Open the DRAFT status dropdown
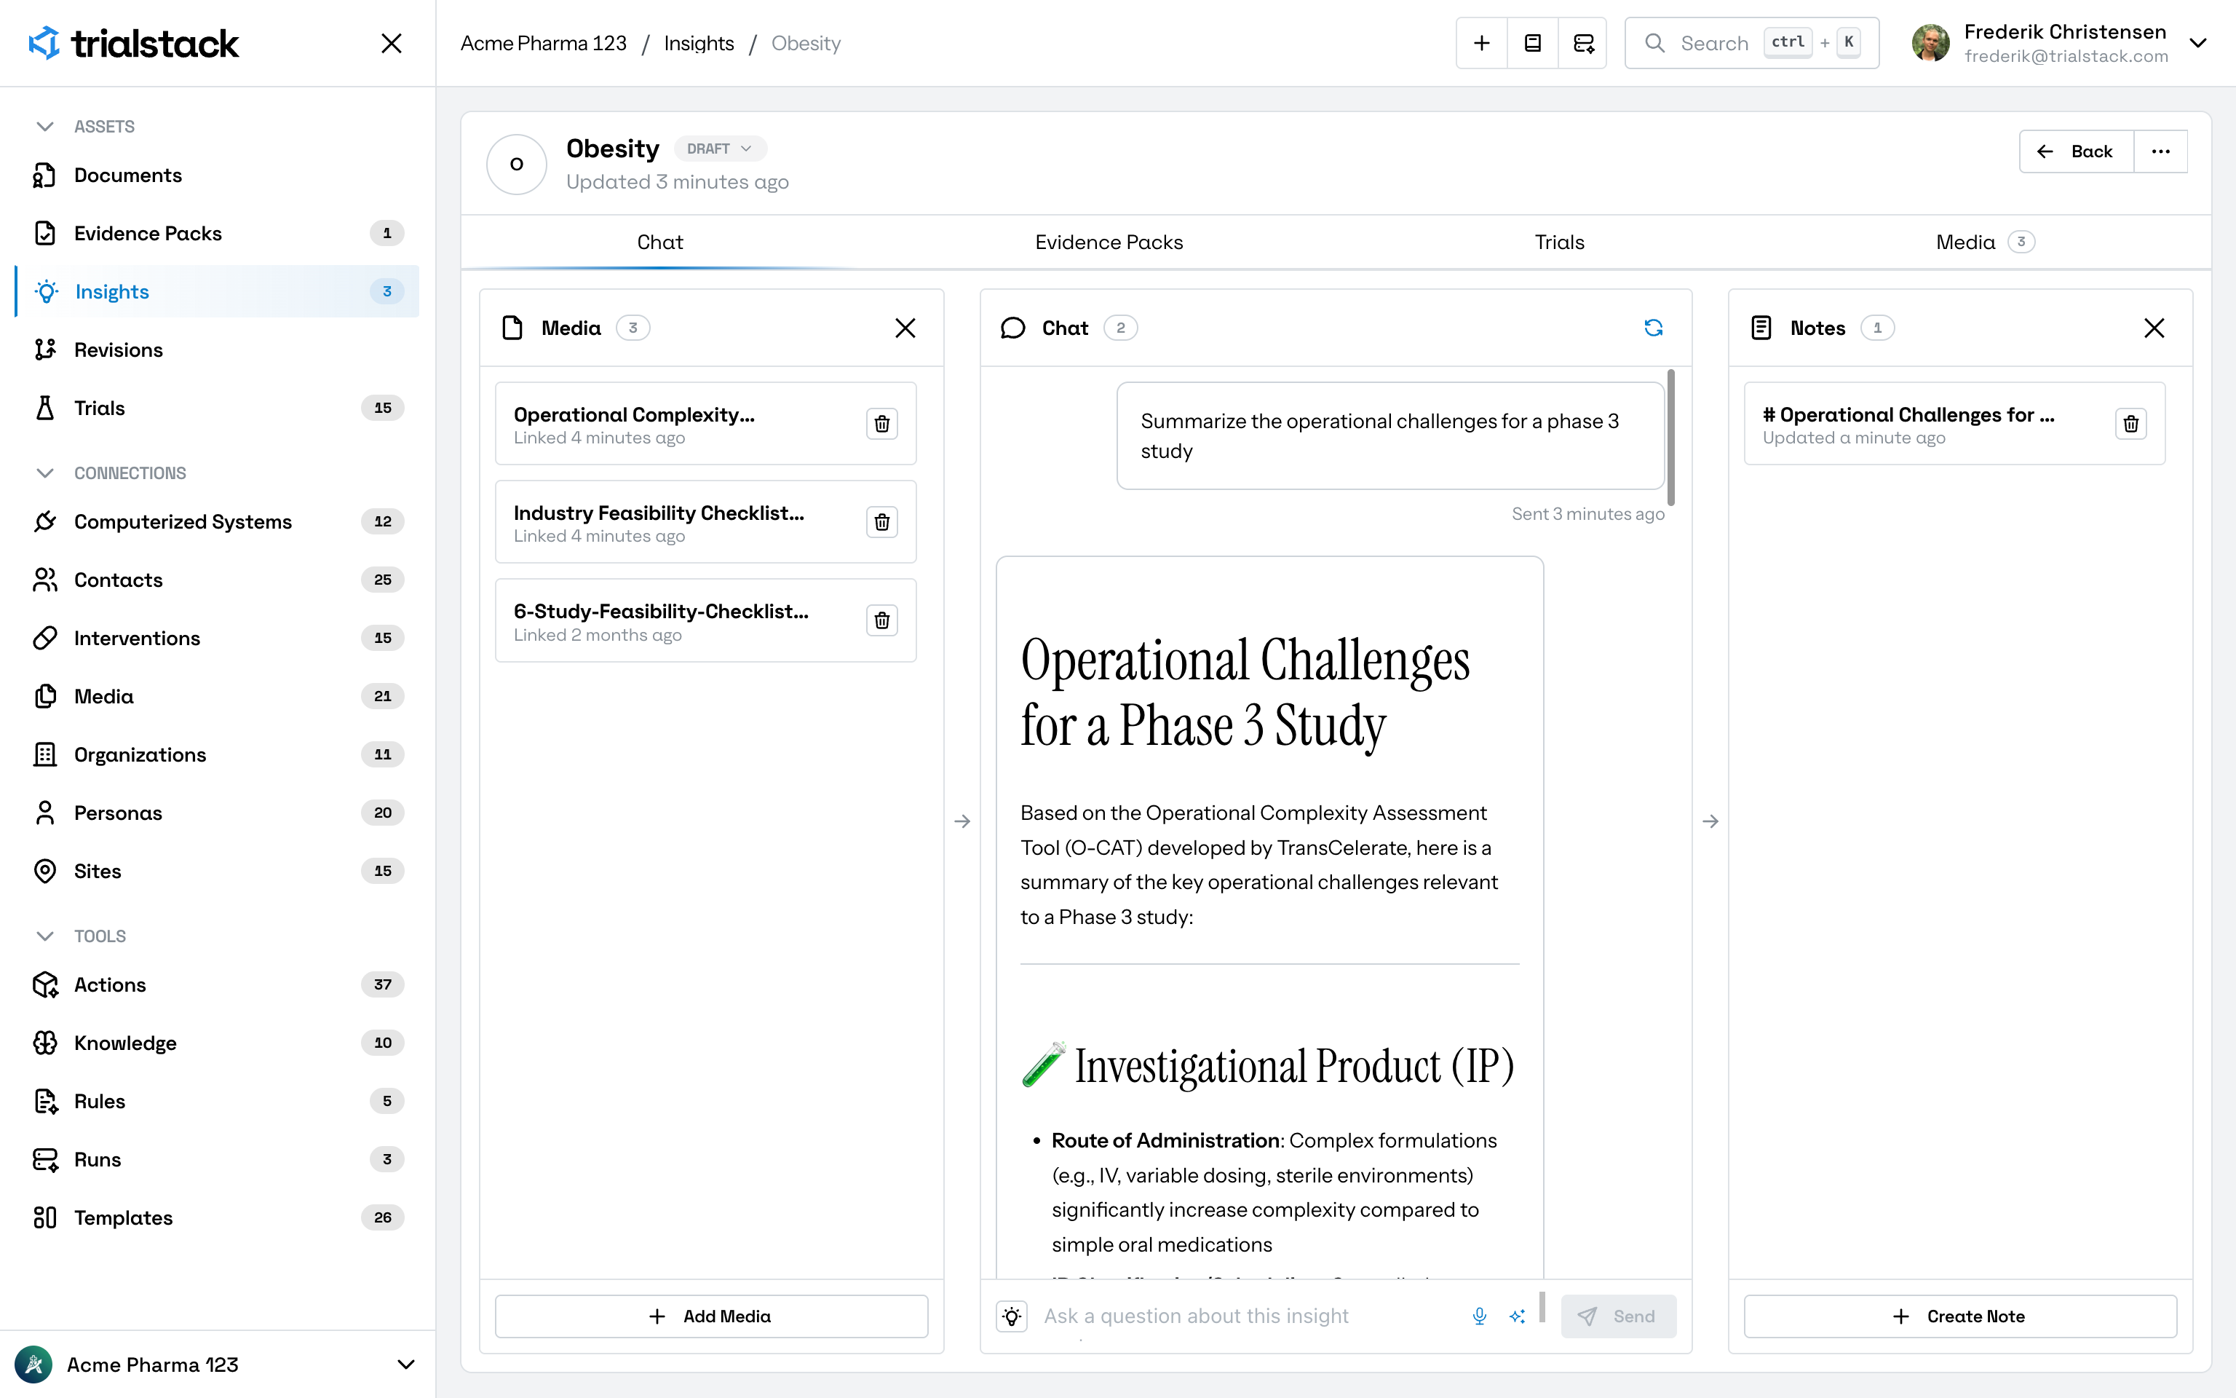2236x1398 pixels. [x=720, y=149]
